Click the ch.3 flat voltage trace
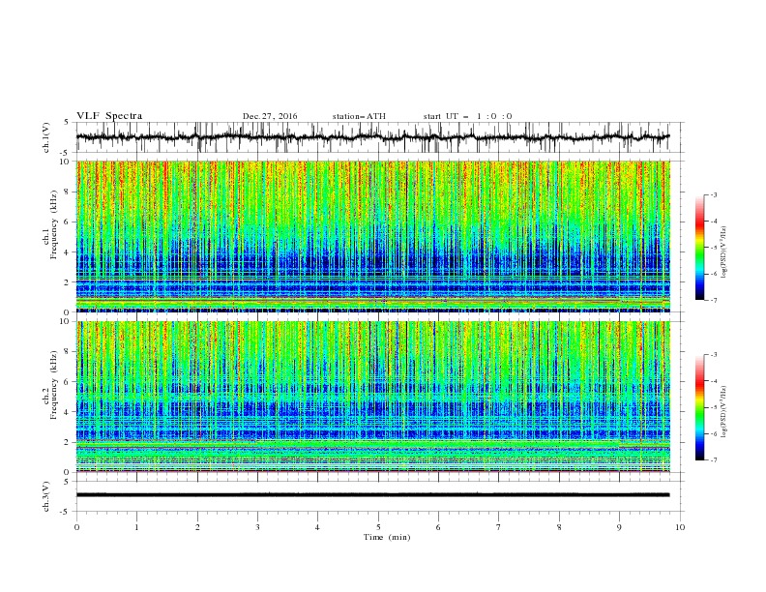The image size is (766, 592). 372,495
